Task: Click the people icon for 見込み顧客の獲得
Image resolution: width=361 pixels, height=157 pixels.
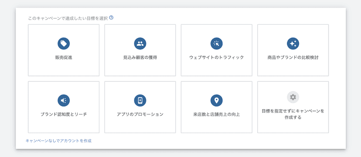Action: 140,43
